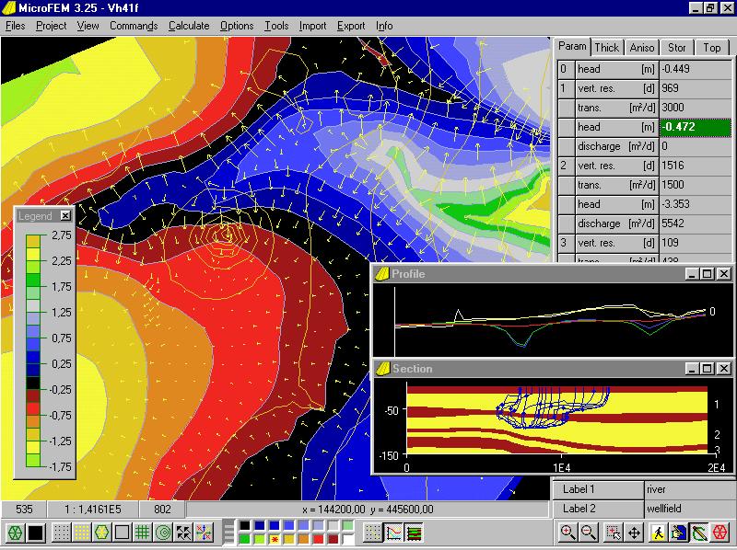Click the empty square outline toolbar button
This screenshot has height=550, width=737.
[x=122, y=533]
